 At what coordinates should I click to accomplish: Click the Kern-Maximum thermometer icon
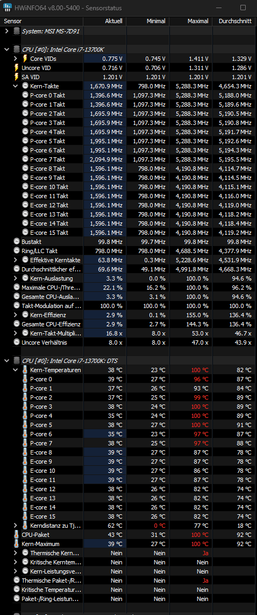[x=17, y=543]
